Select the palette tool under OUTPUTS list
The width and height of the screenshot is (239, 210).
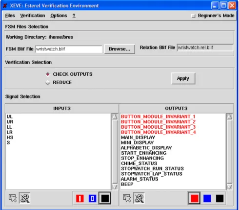[x=139, y=198]
